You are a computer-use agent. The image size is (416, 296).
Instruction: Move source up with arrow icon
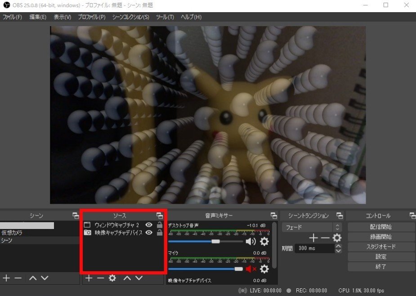coord(127,278)
